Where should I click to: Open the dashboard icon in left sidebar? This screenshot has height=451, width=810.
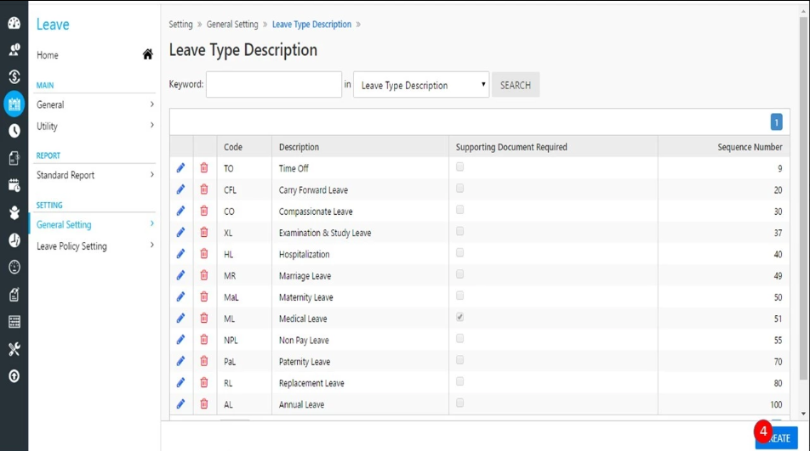click(x=14, y=23)
